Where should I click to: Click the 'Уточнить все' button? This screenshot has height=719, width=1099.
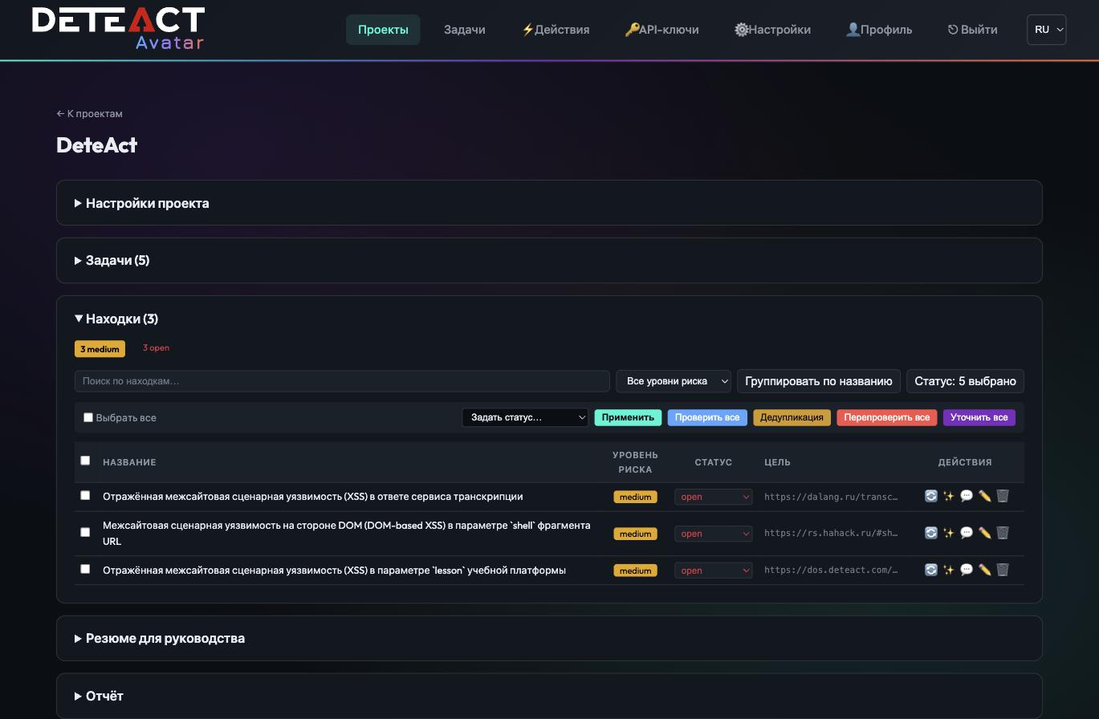979,417
